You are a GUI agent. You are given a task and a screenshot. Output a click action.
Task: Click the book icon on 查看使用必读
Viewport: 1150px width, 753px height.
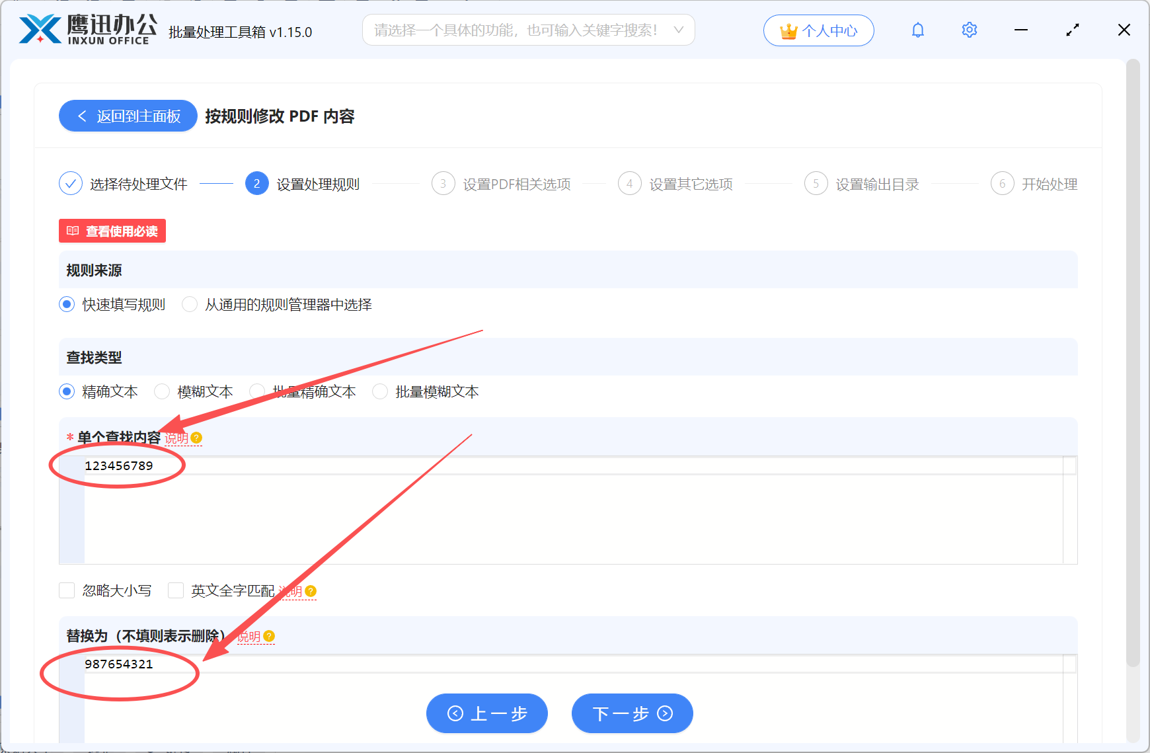(73, 231)
